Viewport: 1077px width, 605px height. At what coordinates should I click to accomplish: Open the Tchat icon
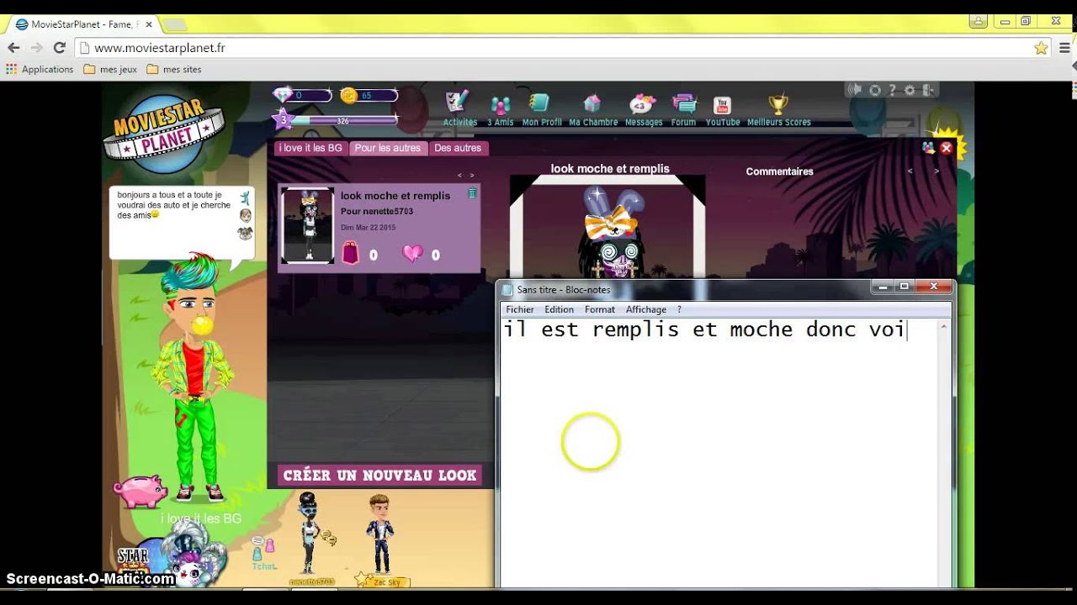tap(263, 555)
